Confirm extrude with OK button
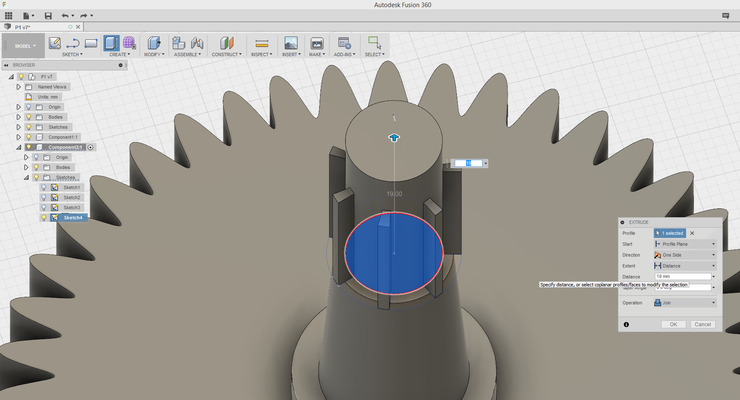The width and height of the screenshot is (740, 400). tap(673, 325)
